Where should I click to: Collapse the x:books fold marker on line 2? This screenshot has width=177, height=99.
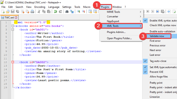pyautogui.click(x=13, y=26)
